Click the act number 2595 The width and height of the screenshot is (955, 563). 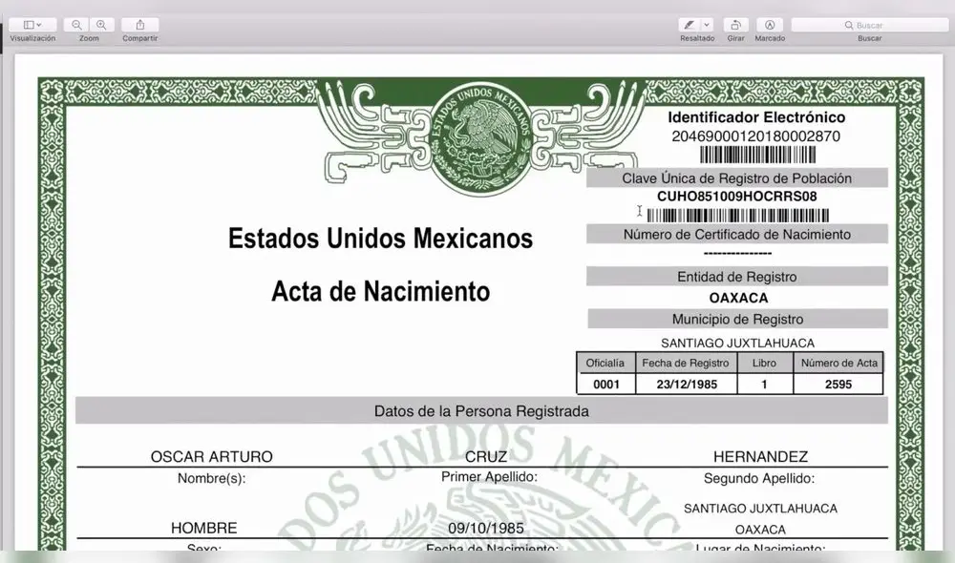click(x=838, y=383)
